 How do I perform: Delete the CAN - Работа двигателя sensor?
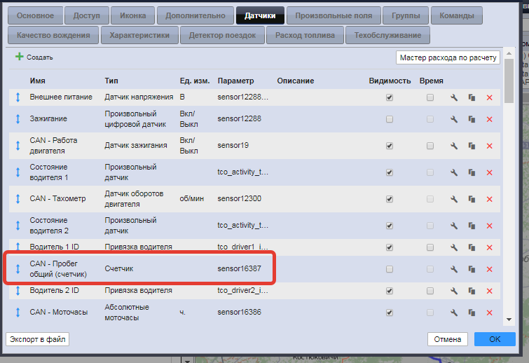(489, 146)
